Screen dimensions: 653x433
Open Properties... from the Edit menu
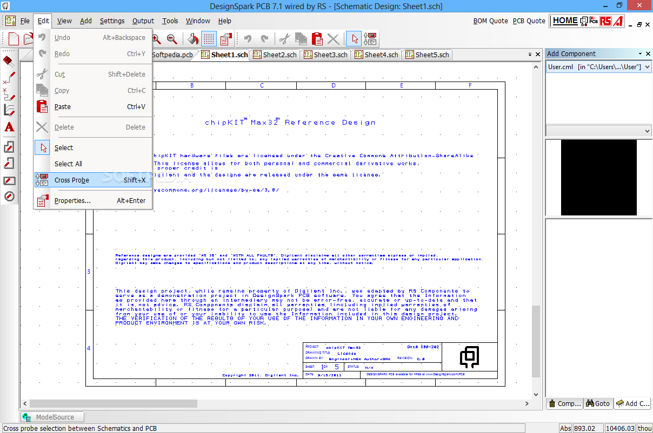[93, 201]
